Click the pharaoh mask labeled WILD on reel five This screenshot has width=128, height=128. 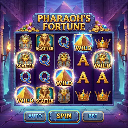(x=102, y=60)
